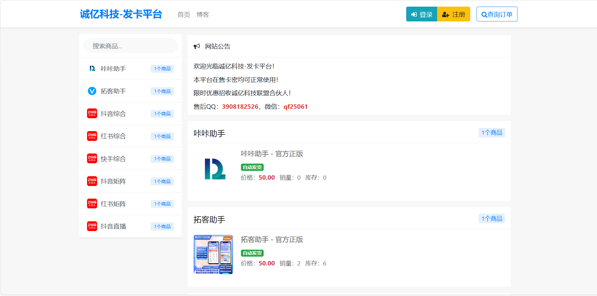The image size is (597, 296).
Task: Click the 咔咔助手 section heading
Action: 209,134
